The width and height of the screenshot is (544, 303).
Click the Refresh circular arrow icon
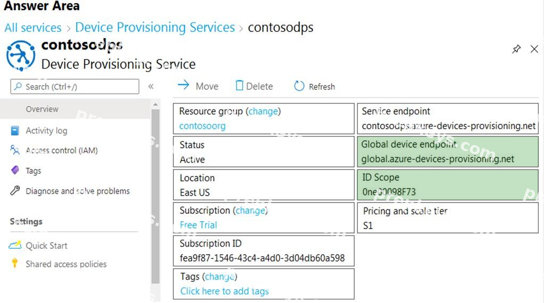299,86
